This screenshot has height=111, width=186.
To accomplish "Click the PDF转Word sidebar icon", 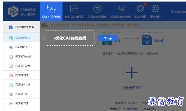I will pyautogui.click(x=11, y=57).
